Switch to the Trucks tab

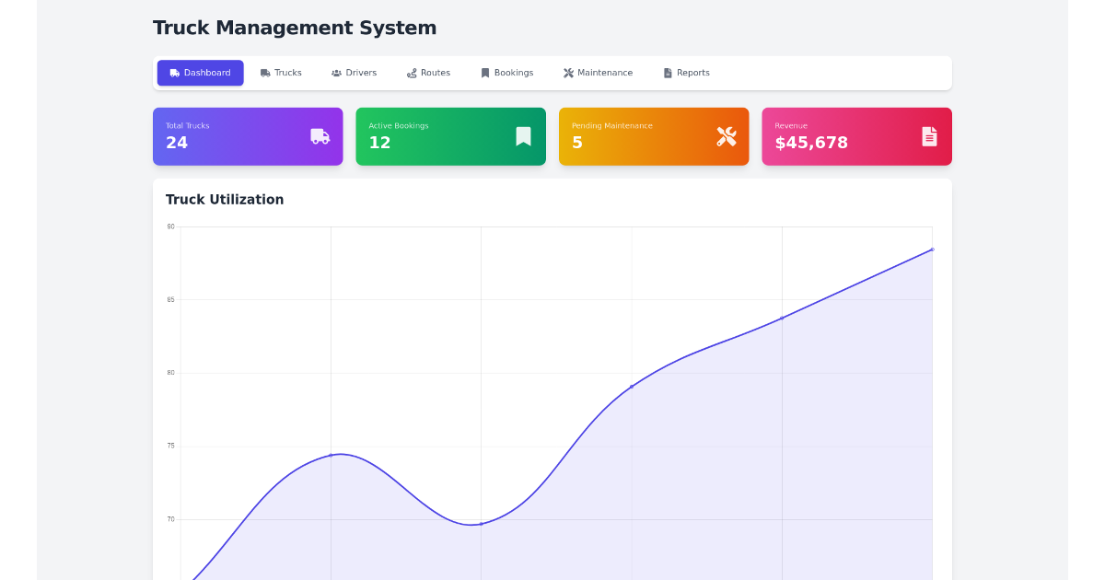click(x=281, y=72)
